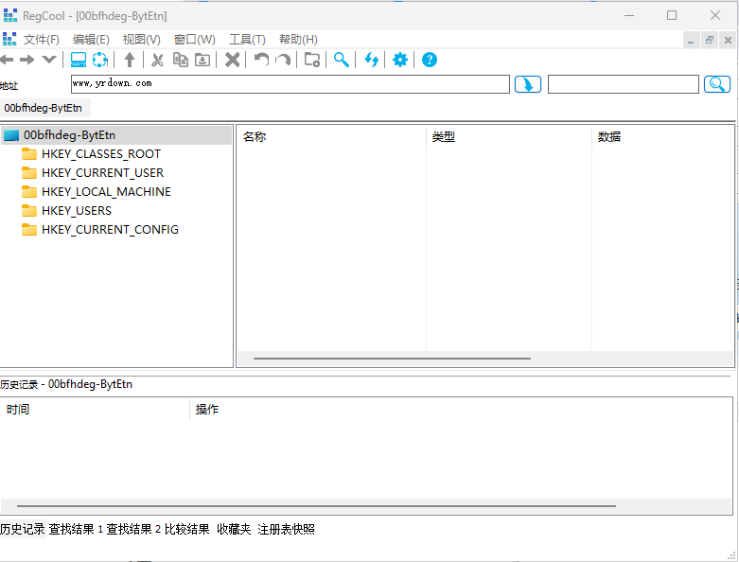
Task: Switch to the 历史记录 bottom tab
Action: [x=22, y=530]
